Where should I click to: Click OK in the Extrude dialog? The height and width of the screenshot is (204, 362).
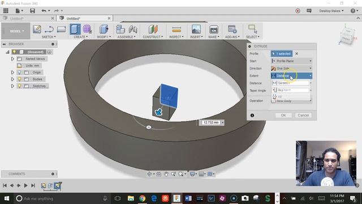pyautogui.click(x=283, y=115)
